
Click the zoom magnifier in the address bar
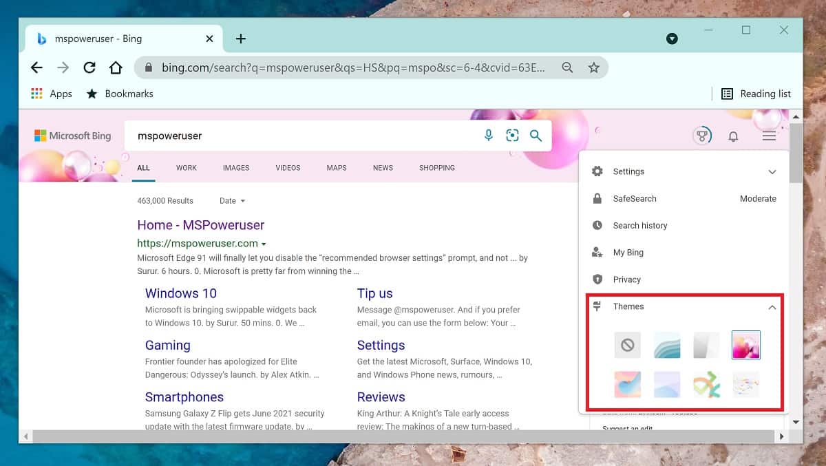pyautogui.click(x=567, y=67)
